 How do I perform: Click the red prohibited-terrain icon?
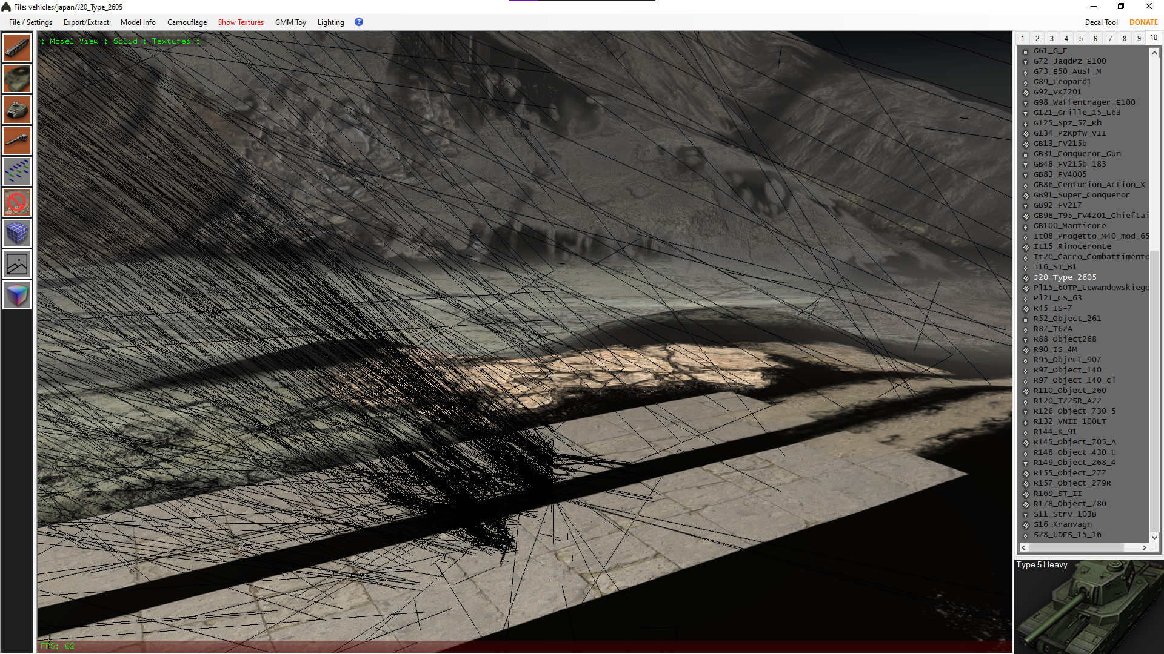[17, 202]
